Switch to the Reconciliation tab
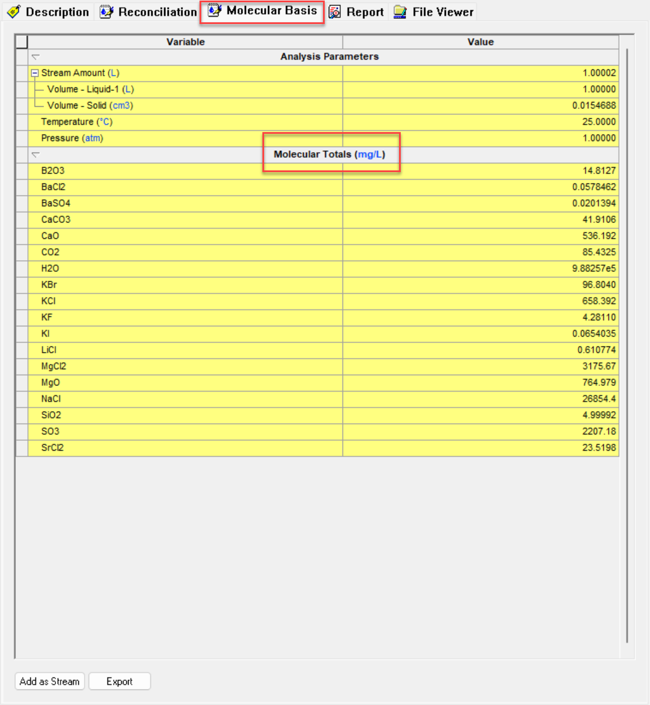Image resolution: width=650 pixels, height=705 pixels. (x=149, y=12)
